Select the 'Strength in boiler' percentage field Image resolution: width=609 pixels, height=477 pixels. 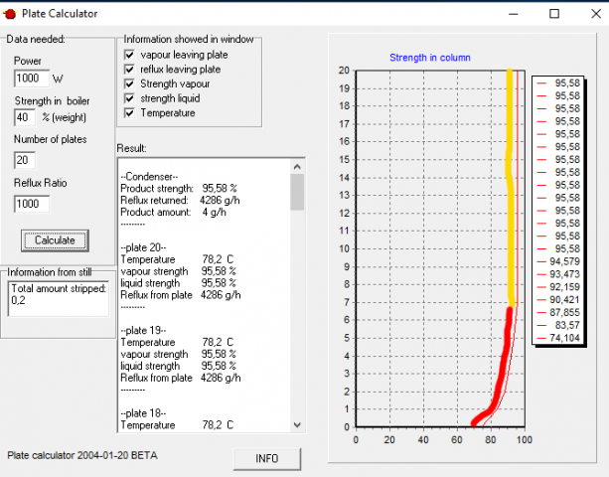26,117
